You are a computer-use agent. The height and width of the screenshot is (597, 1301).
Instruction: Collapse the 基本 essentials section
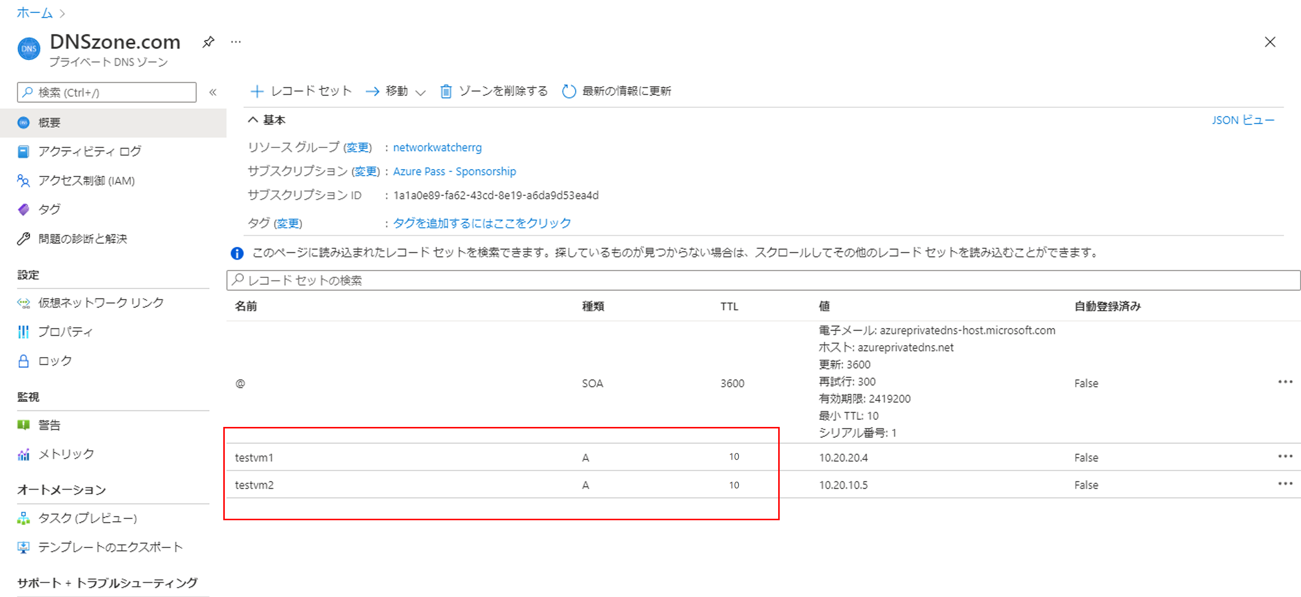point(252,120)
